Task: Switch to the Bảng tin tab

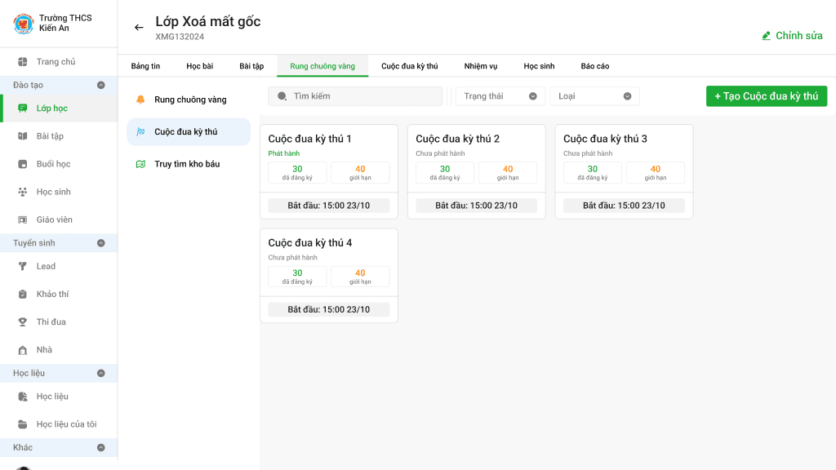Action: coord(145,66)
